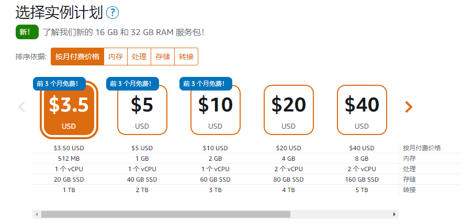Show previous plans with left chevron
Screen dimensions: 463x224
(22, 107)
